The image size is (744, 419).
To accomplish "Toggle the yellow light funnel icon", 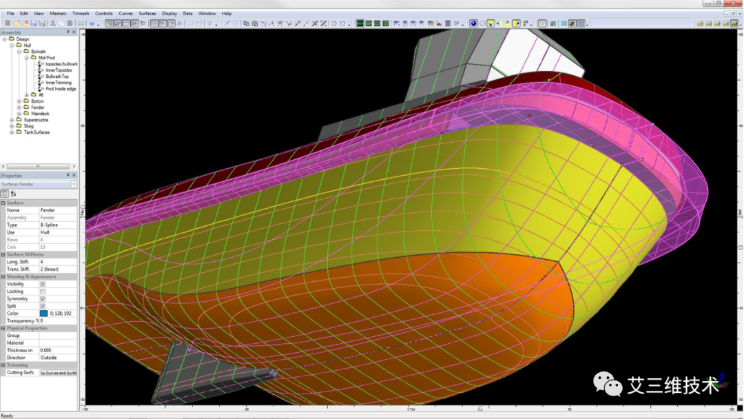I will [x=490, y=23].
